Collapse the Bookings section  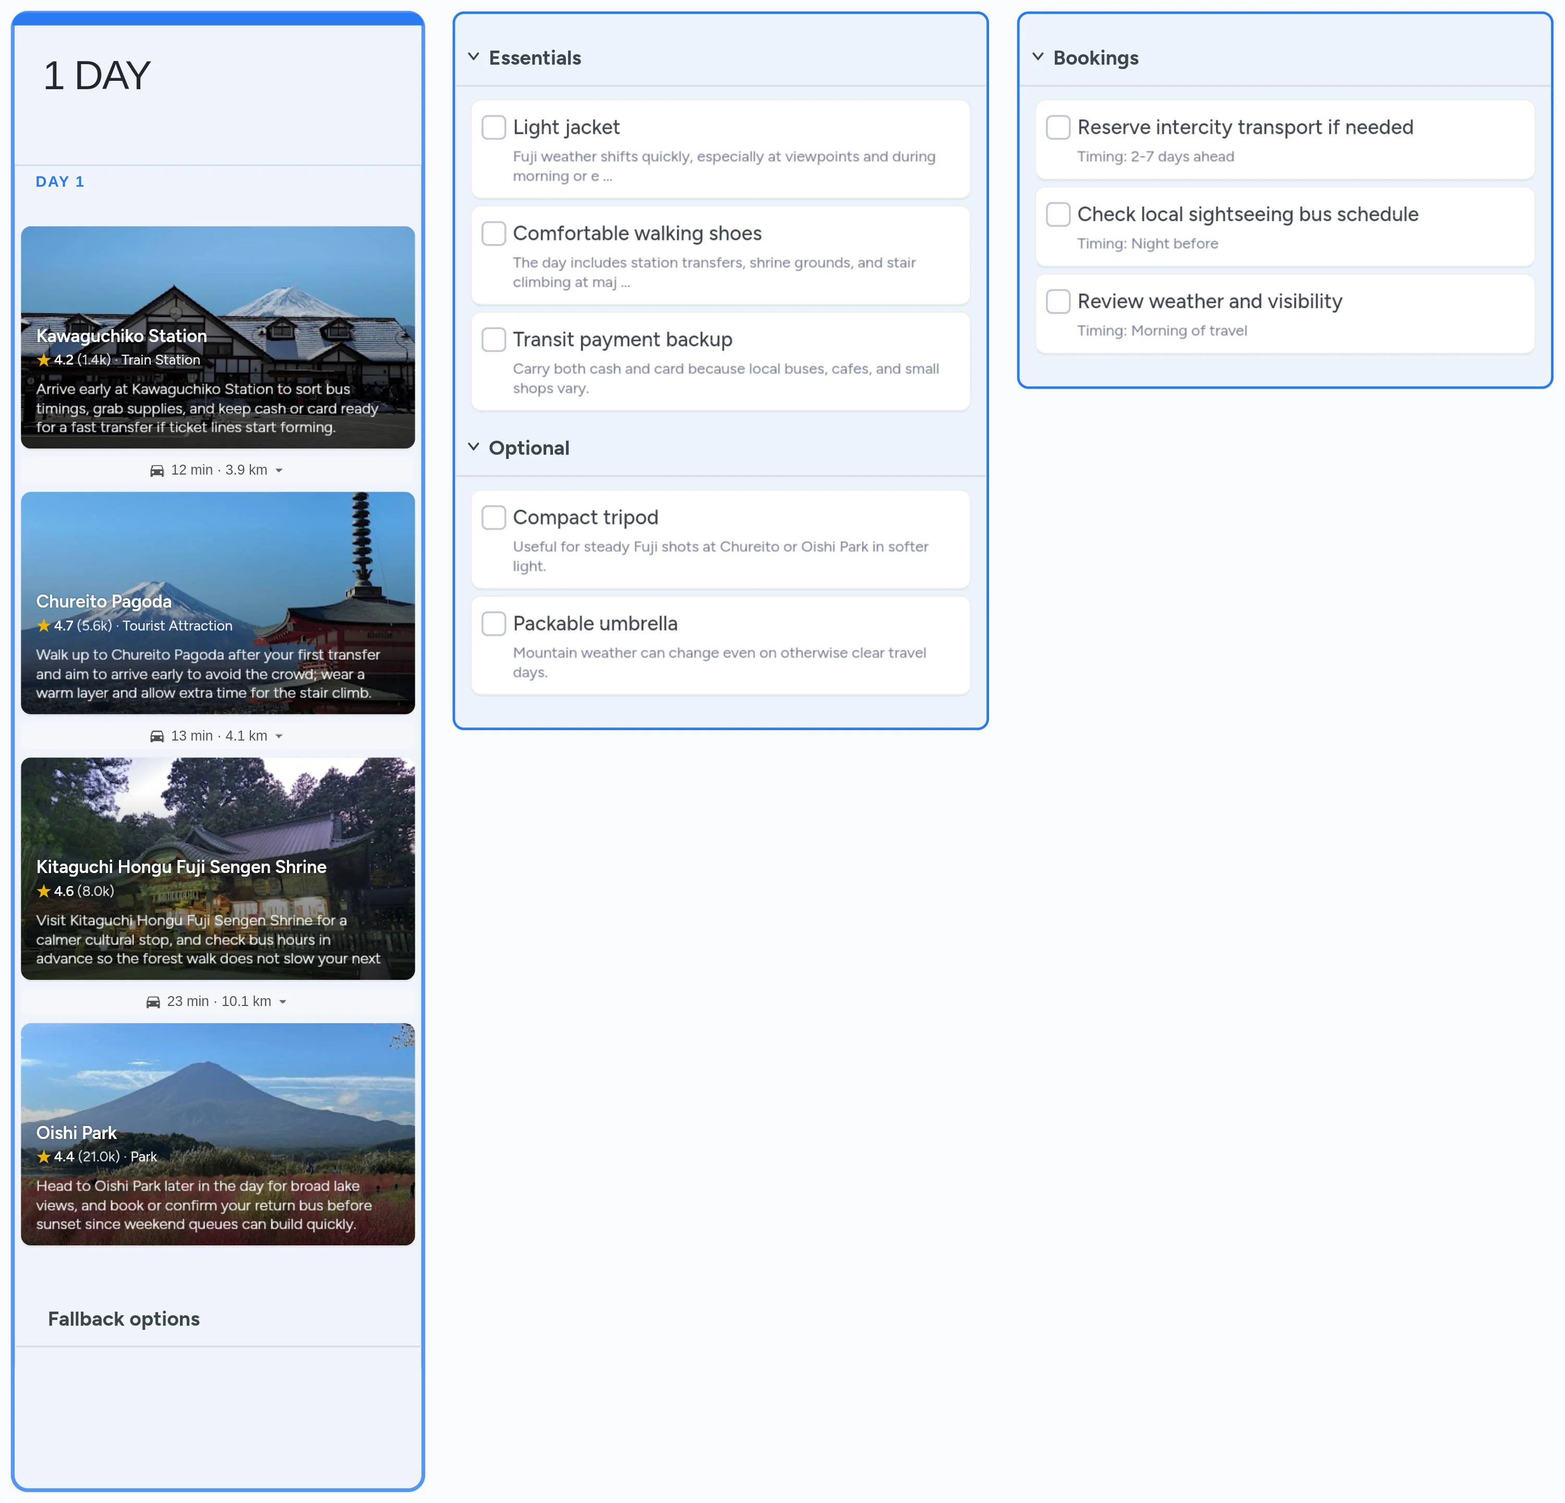(1038, 57)
